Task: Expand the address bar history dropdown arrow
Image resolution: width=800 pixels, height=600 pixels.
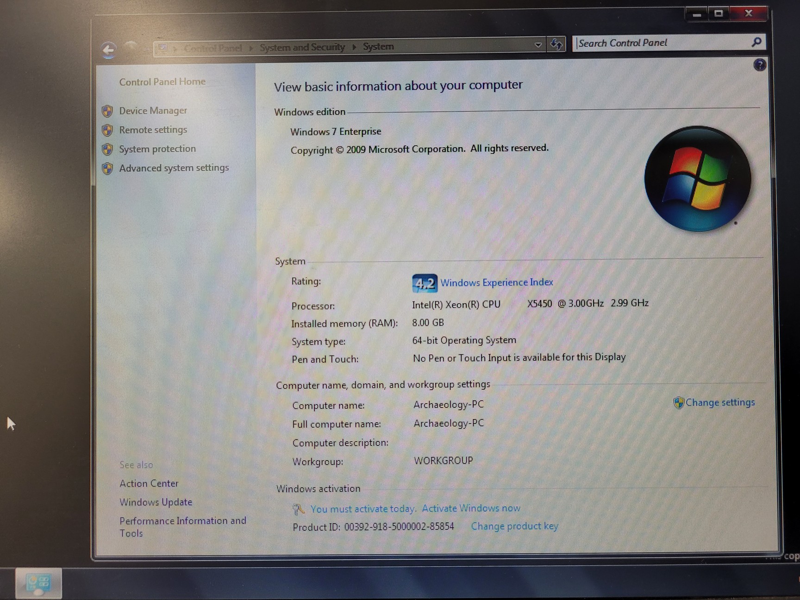Action: (x=537, y=45)
